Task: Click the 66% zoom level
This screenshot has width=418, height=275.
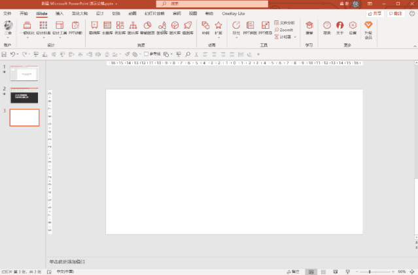Action: tap(402, 272)
